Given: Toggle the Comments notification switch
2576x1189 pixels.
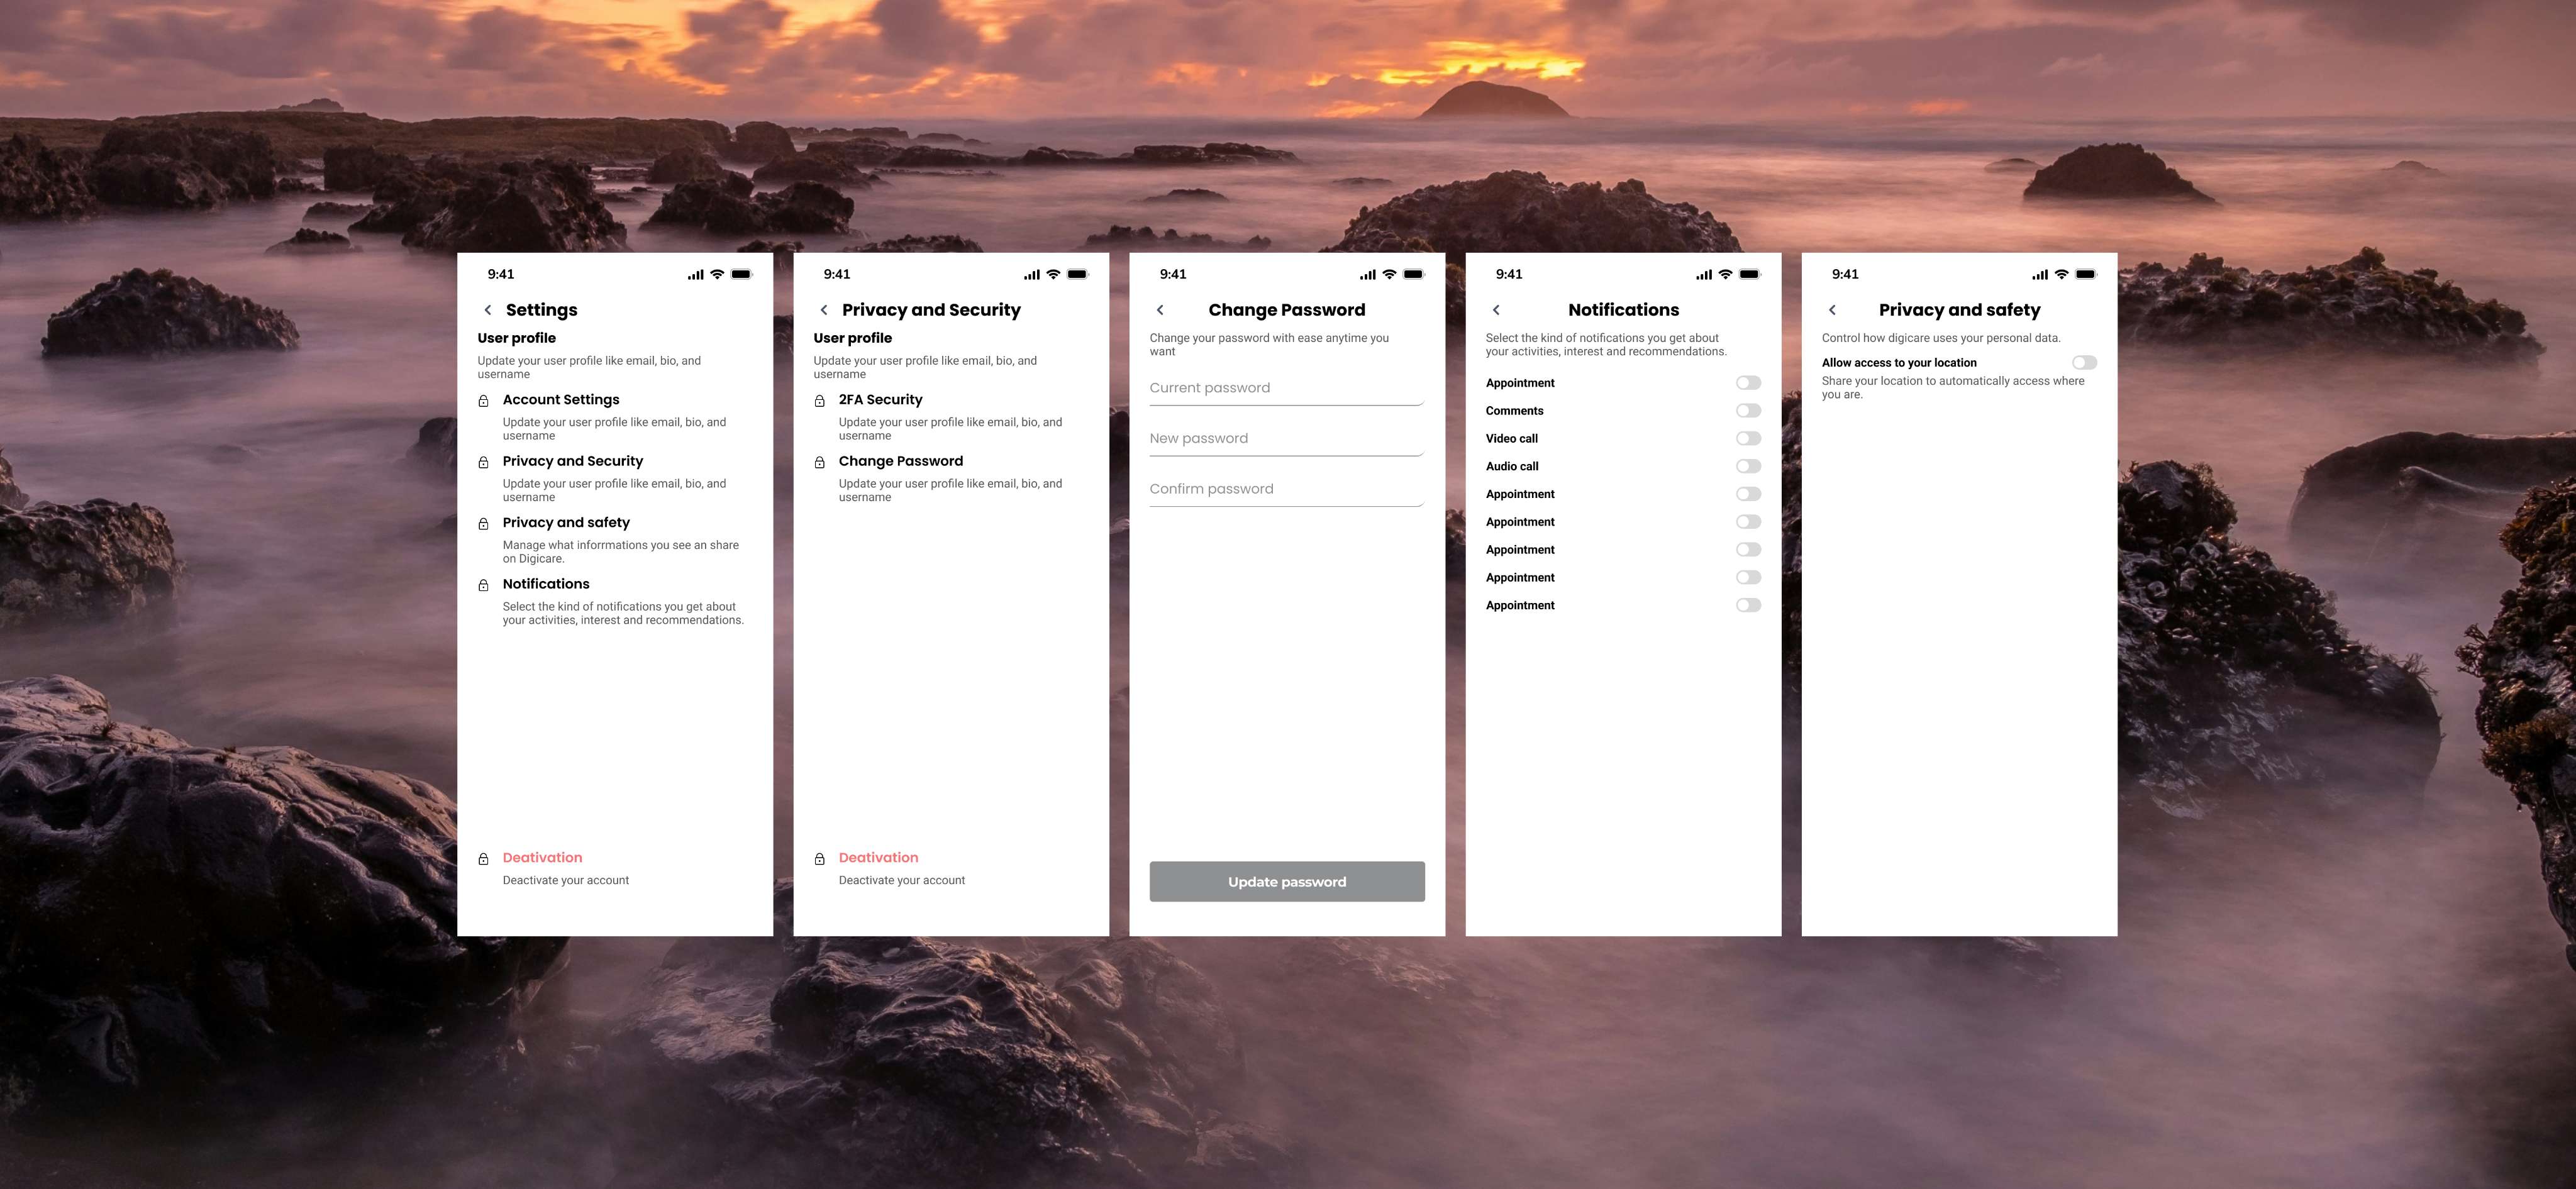Looking at the screenshot, I should (x=1748, y=411).
